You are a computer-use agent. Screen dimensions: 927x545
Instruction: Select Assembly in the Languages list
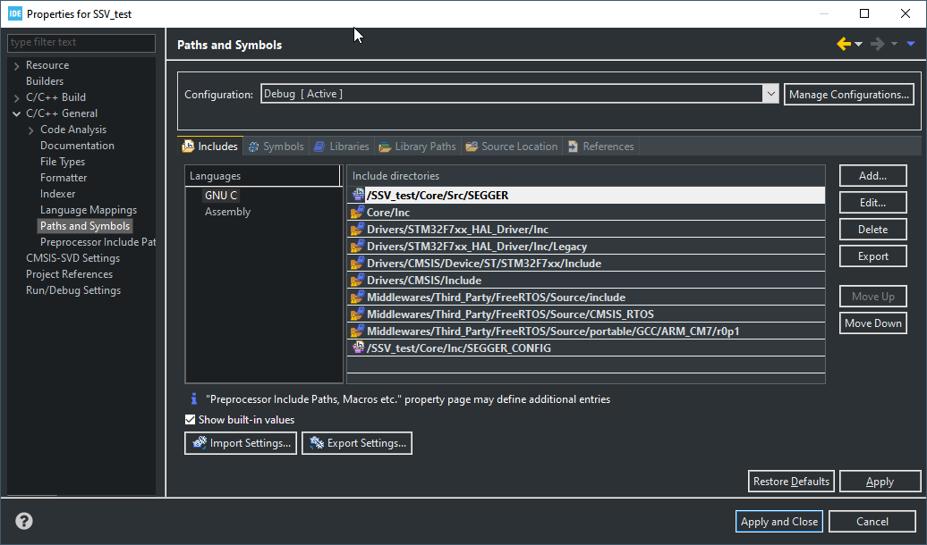point(227,212)
